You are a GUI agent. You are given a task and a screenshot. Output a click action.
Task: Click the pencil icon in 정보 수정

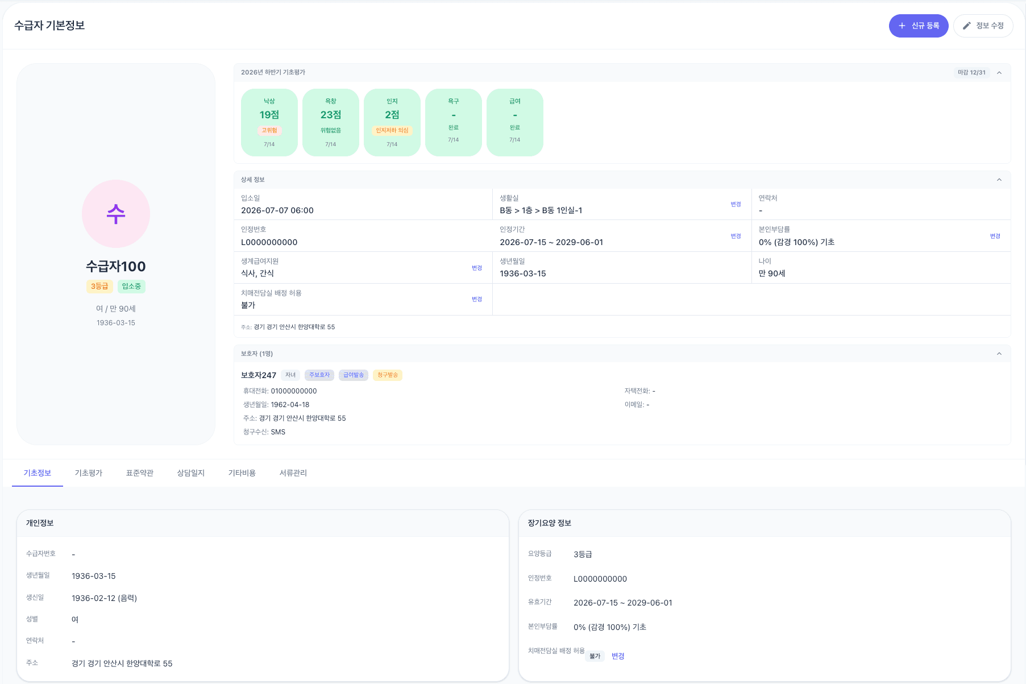[966, 26]
